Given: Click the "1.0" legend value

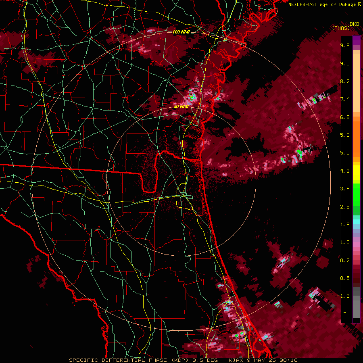Looking at the screenshot, I should pyautogui.click(x=345, y=242).
